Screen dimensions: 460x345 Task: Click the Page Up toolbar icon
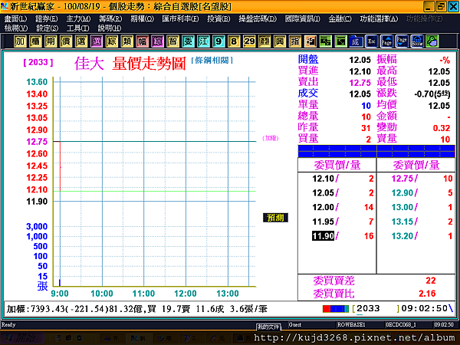pos(386,41)
